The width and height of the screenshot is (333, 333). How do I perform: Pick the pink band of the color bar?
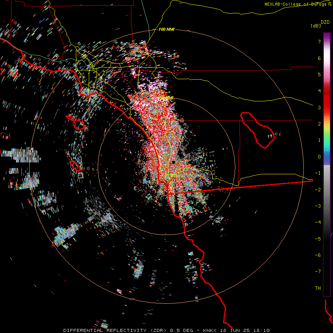tap(327, 73)
